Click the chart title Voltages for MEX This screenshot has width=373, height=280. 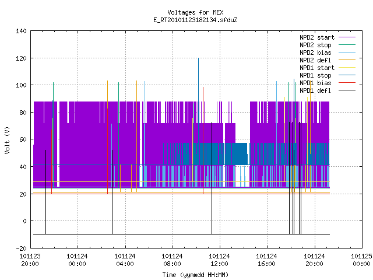195,12
